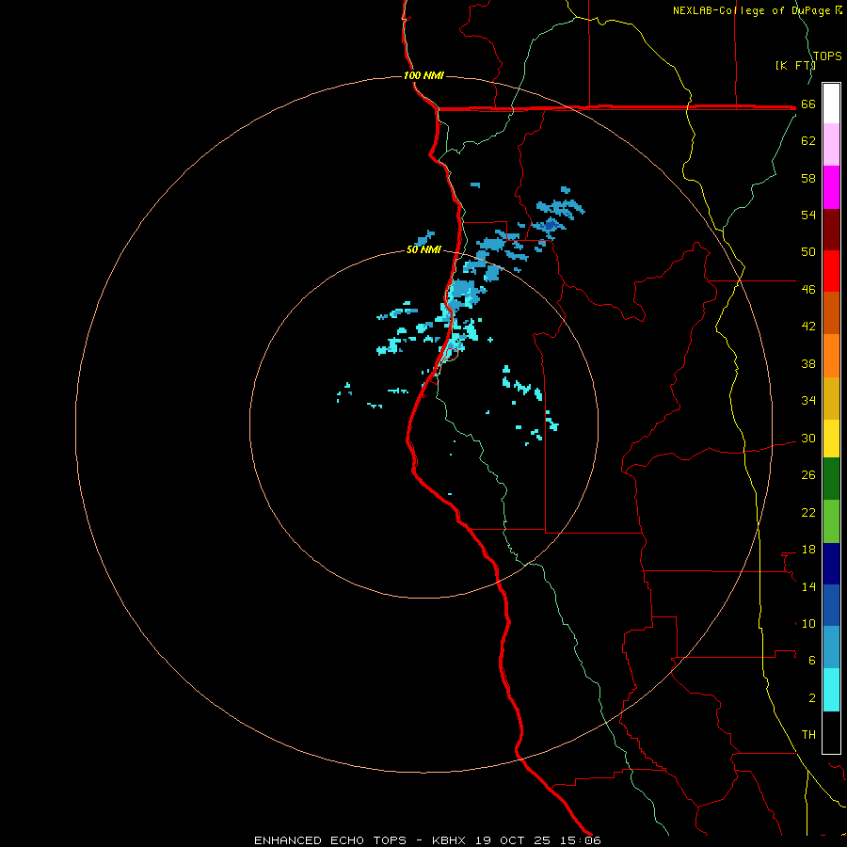Screen dimensions: 847x847
Task: Click the legend value "14"
Action: [808, 586]
